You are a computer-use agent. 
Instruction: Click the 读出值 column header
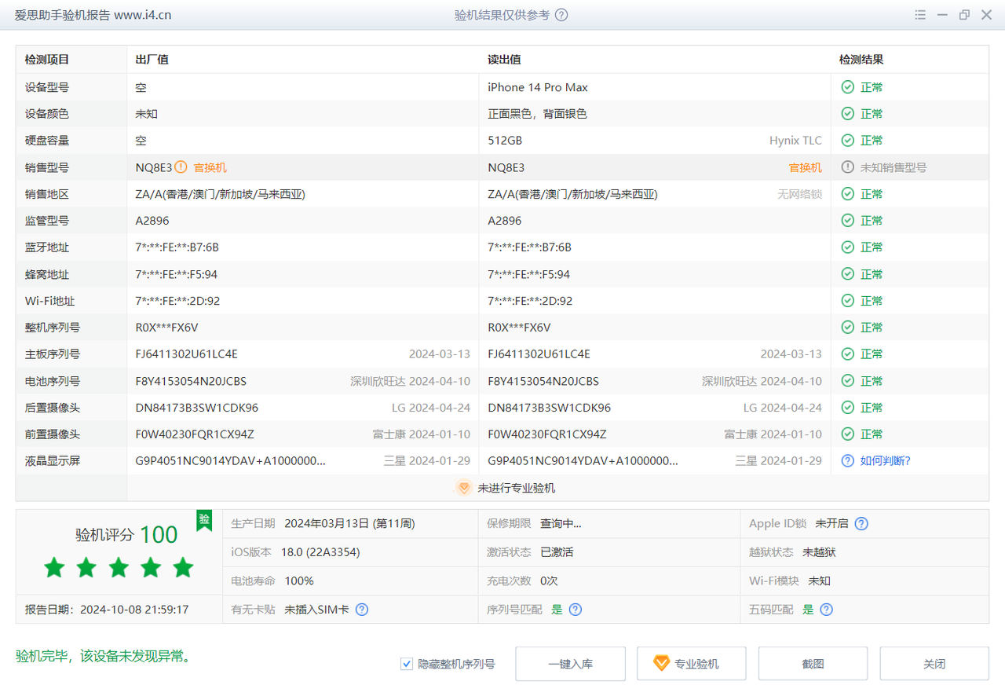point(504,60)
